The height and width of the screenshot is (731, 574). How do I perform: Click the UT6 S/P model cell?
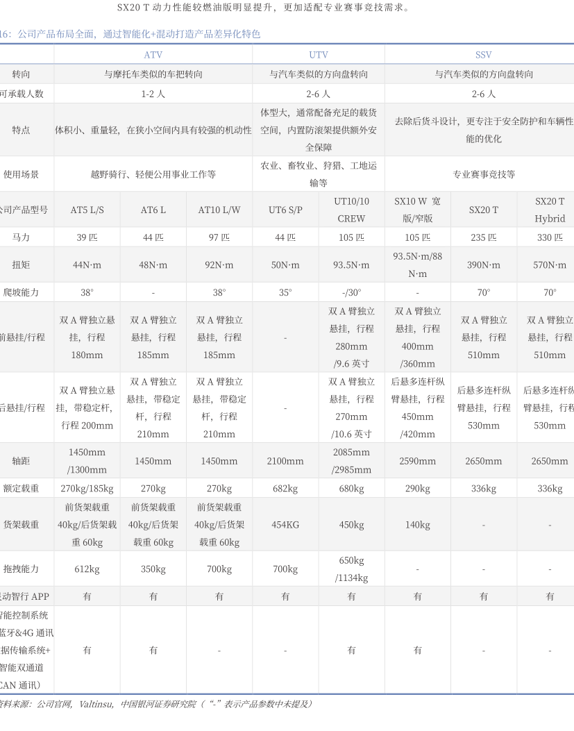pos(285,210)
